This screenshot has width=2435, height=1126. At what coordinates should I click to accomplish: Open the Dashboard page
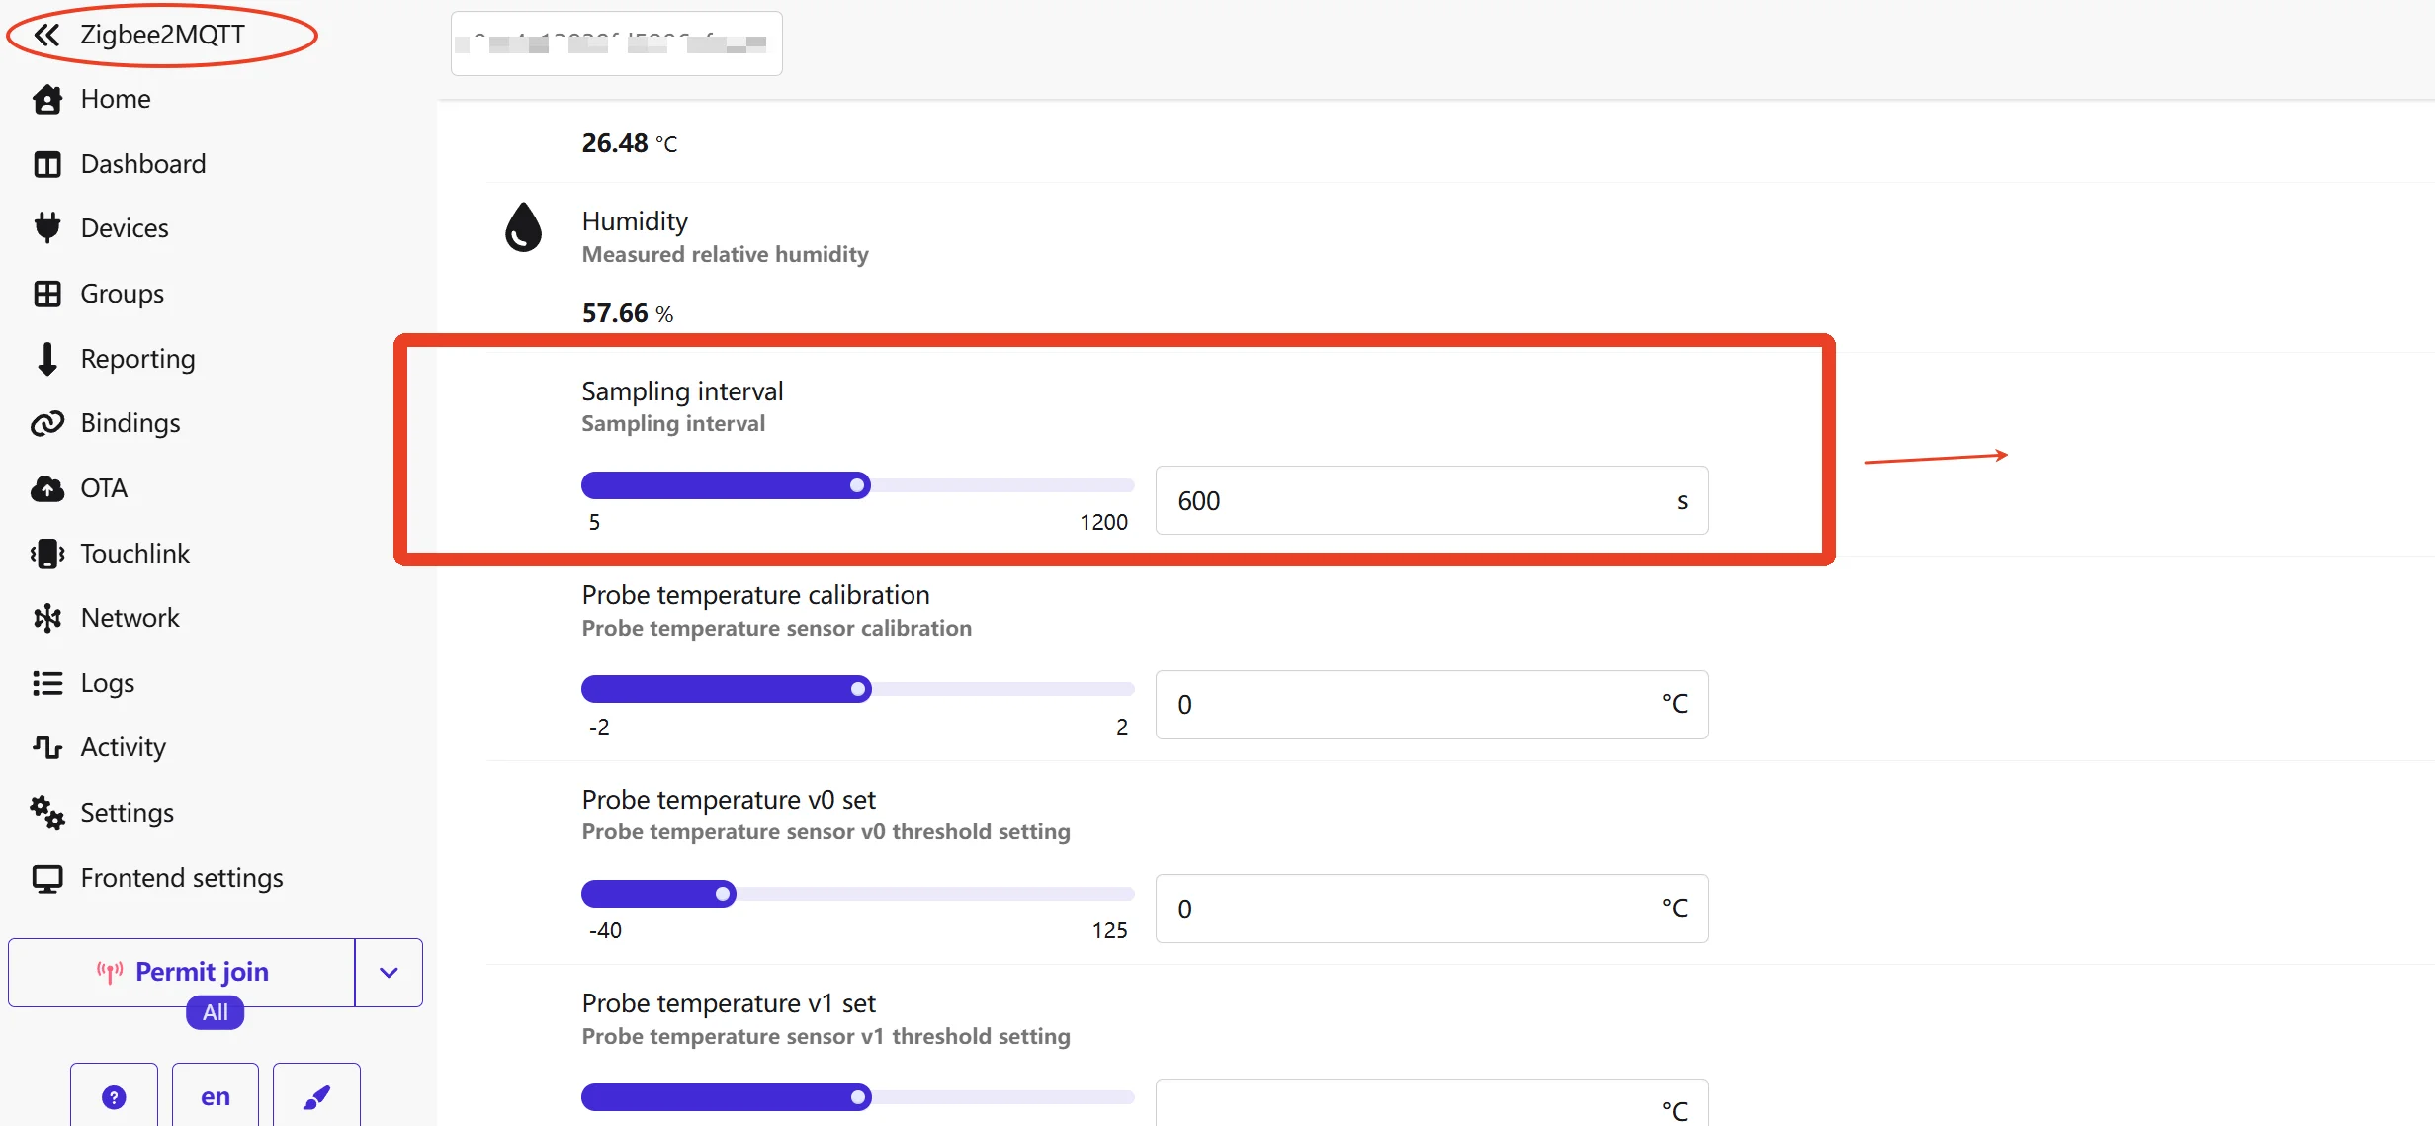tap(143, 164)
